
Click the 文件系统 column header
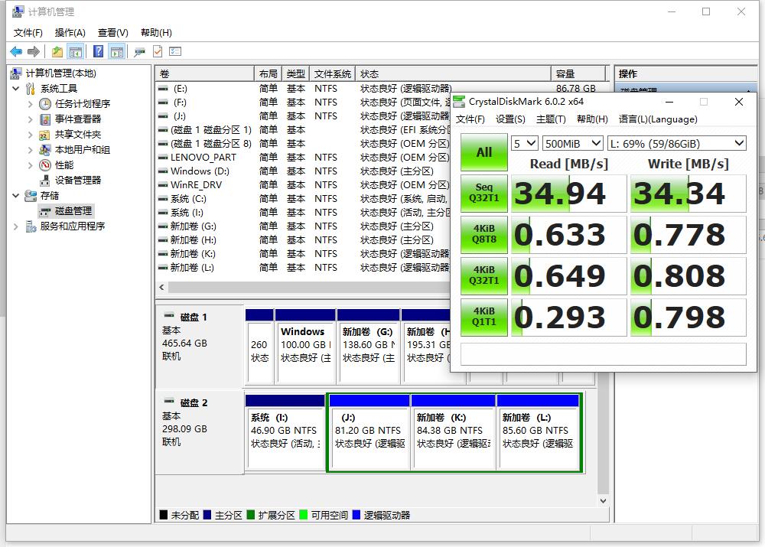[x=332, y=73]
